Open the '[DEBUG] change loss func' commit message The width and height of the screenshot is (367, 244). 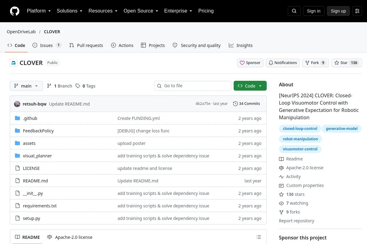143,131
